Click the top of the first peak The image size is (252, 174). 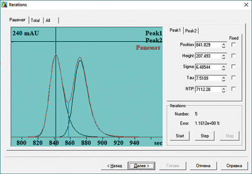(56, 55)
